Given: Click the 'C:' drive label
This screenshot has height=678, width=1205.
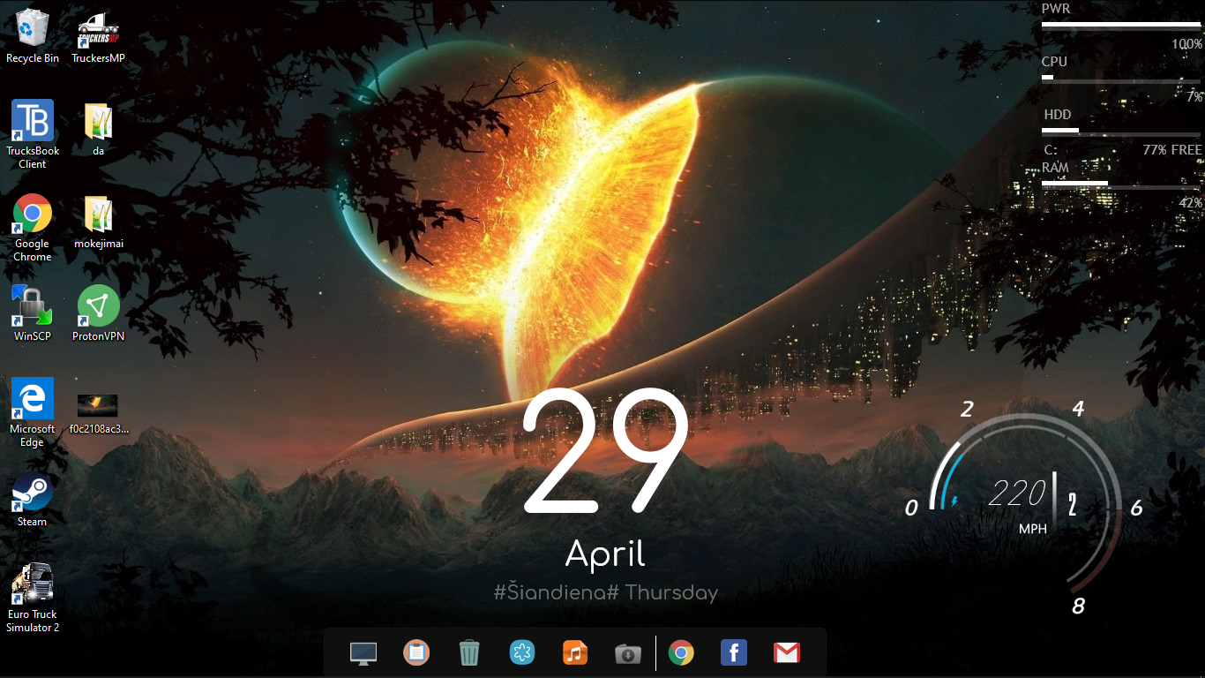Looking at the screenshot, I should point(1051,150).
